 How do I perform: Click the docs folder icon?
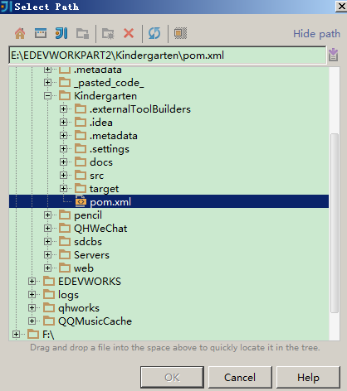[81, 162]
